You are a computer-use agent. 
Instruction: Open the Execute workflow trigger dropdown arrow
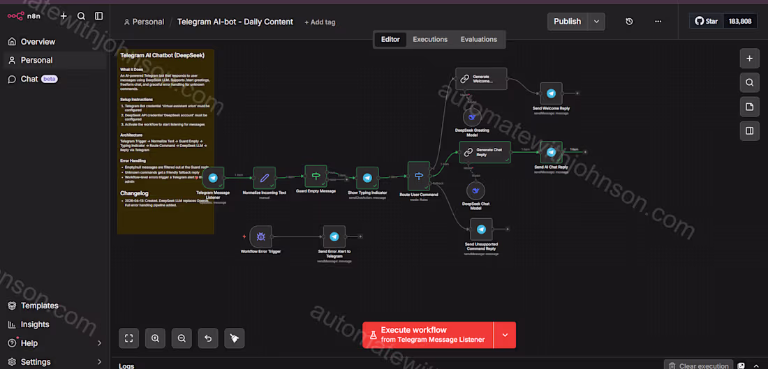tap(505, 335)
